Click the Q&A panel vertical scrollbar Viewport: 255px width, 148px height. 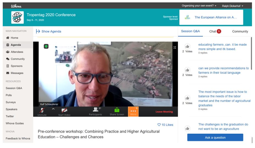[x=251, y=53]
